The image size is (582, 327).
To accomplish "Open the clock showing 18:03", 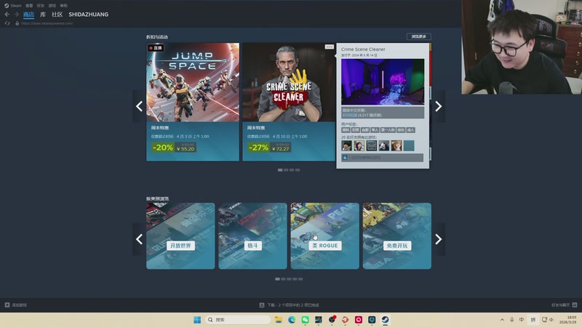I will (568, 320).
